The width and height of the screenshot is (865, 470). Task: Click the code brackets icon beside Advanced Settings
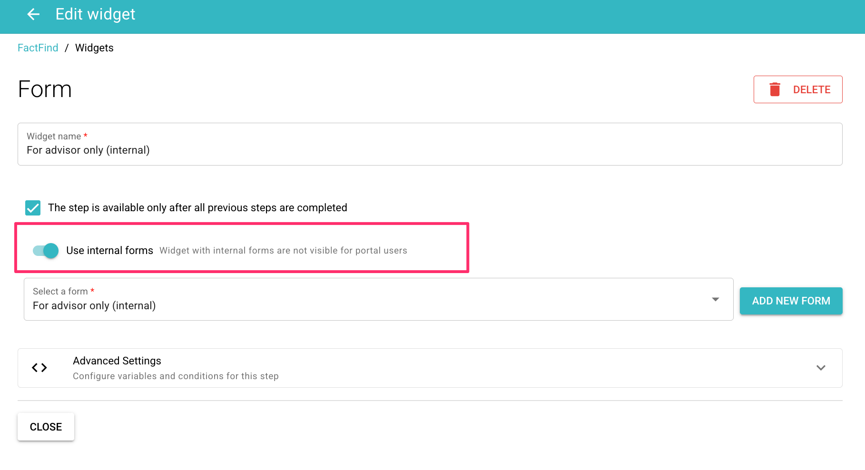pyautogui.click(x=39, y=367)
